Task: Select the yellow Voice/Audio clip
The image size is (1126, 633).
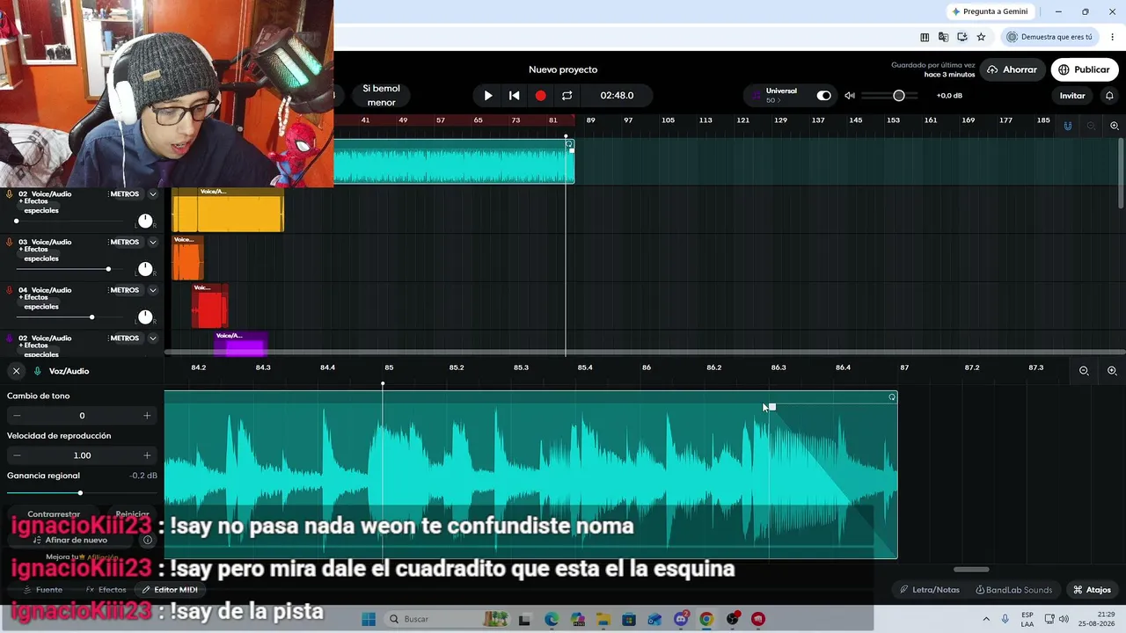Action: coord(228,210)
